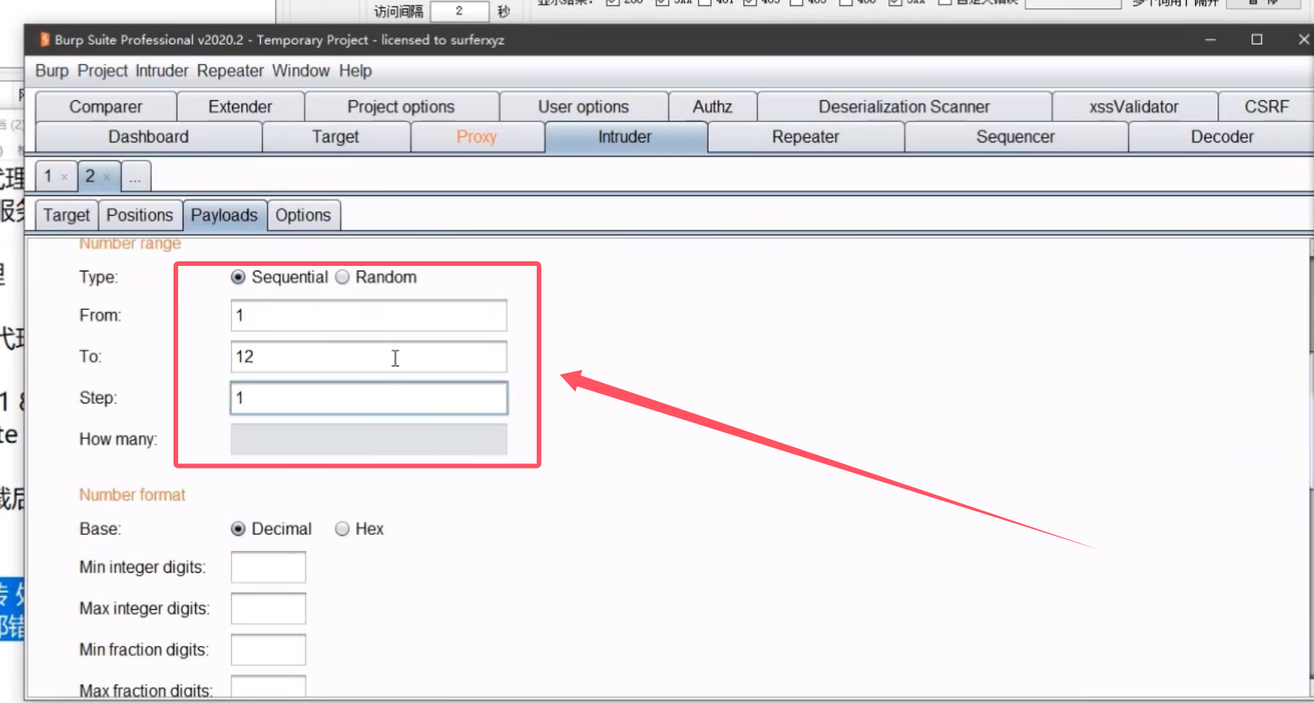
Task: Open the Burp menu
Action: point(52,71)
